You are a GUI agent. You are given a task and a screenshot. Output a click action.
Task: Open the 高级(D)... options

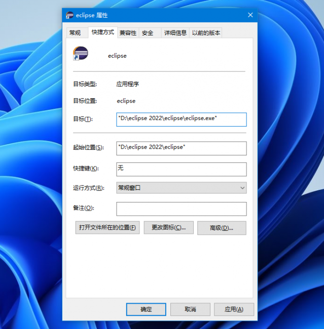click(x=222, y=228)
